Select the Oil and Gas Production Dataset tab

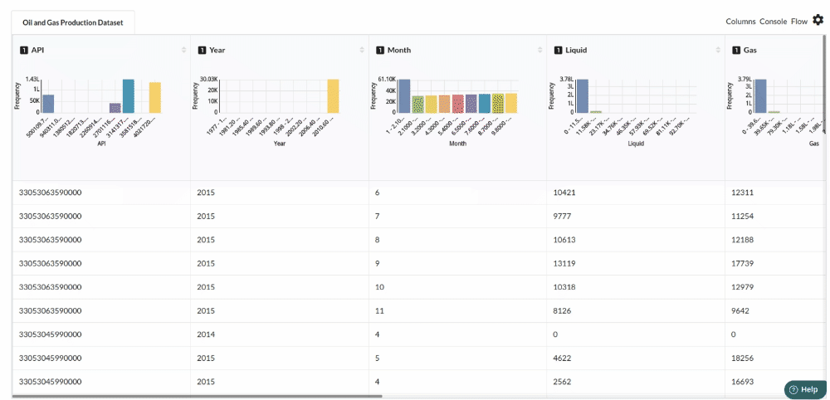point(72,23)
